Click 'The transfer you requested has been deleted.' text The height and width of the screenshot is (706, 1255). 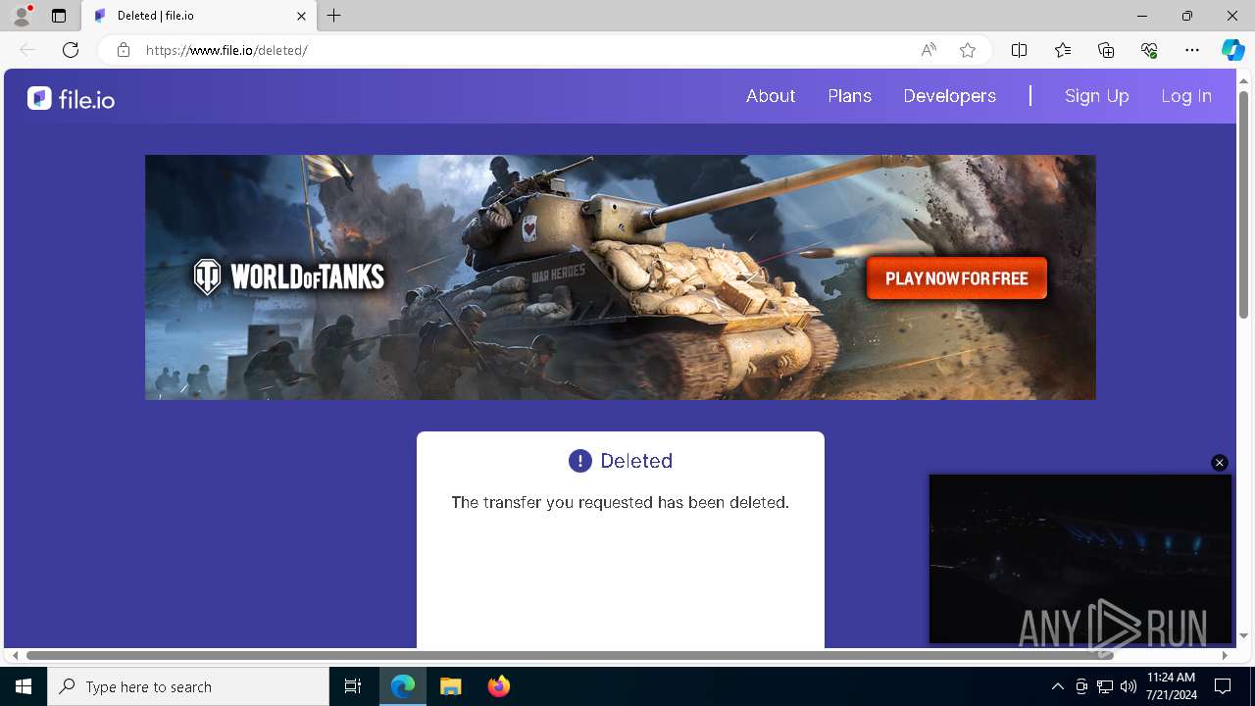620,502
